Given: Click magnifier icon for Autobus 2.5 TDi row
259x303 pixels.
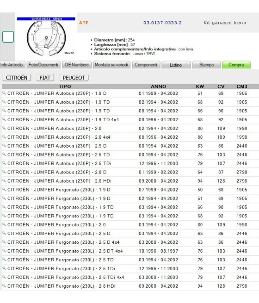Looking at the screenshot, I should 4,163.
